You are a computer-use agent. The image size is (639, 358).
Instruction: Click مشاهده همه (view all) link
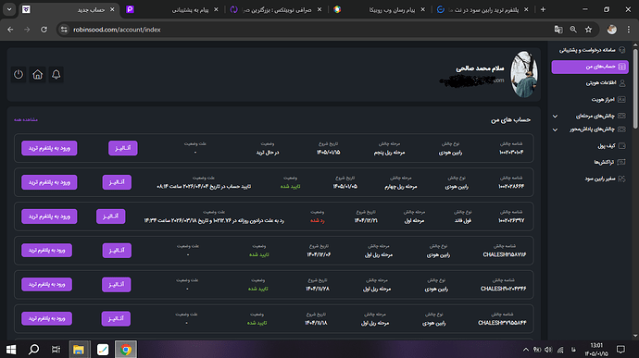[x=26, y=119]
